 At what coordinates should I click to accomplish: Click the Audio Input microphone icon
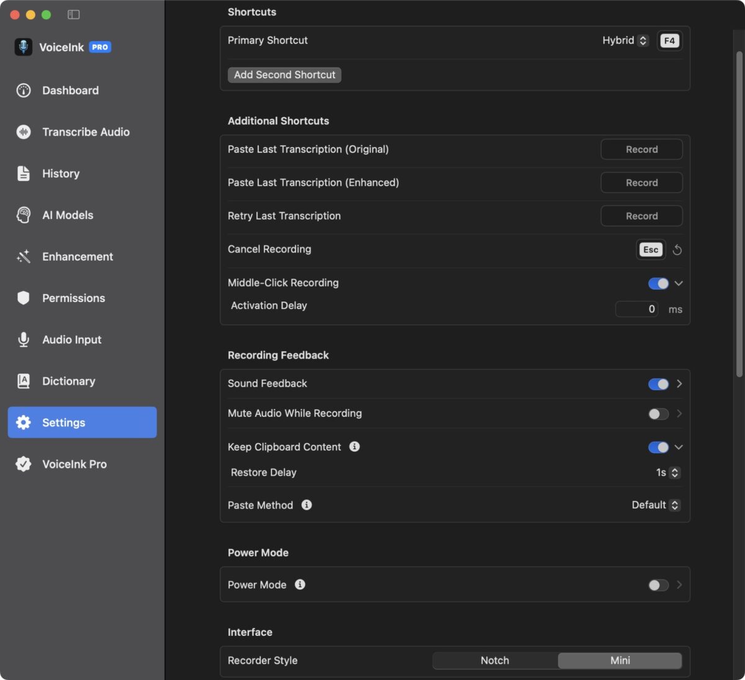24,340
